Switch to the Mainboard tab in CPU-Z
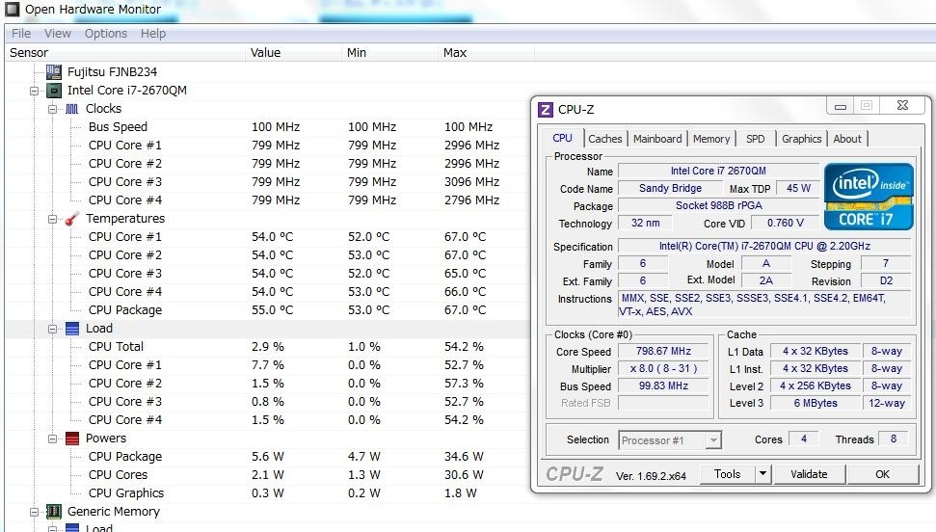Screen dimensions: 936x532 pyautogui.click(x=657, y=139)
